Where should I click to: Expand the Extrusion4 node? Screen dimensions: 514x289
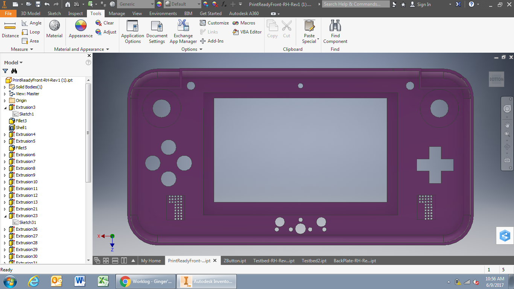click(x=5, y=134)
